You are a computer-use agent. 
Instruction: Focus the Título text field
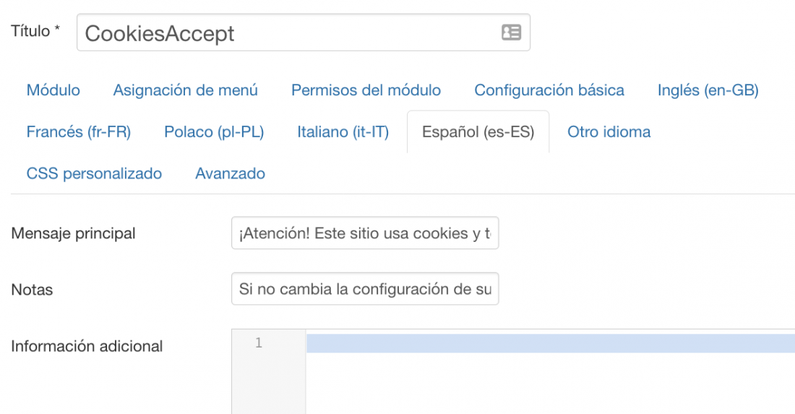click(304, 33)
